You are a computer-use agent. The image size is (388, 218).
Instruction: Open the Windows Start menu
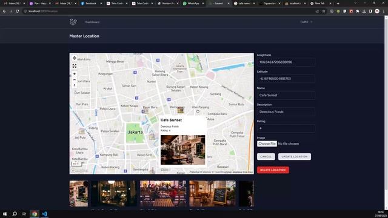tap(5, 214)
